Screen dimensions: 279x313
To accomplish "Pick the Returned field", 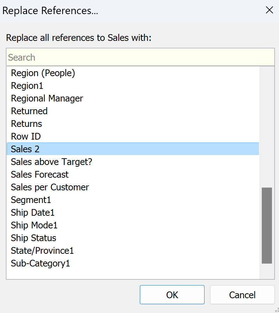I will [29, 111].
